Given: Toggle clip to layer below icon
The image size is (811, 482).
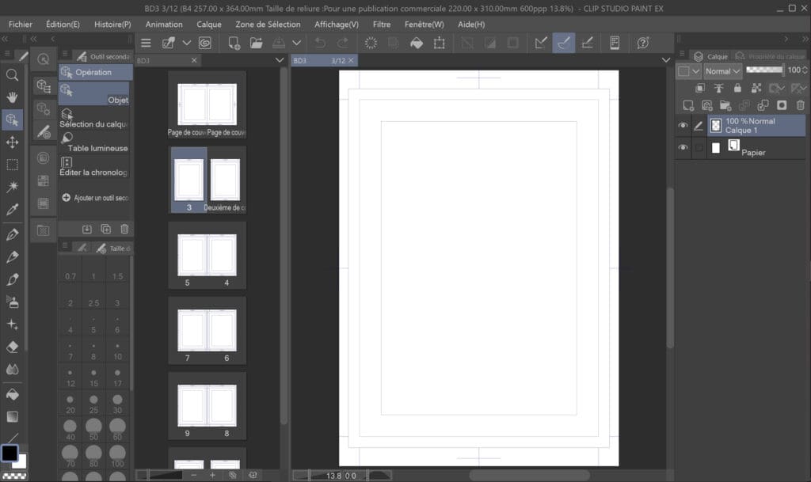Looking at the screenshot, I should click(700, 89).
